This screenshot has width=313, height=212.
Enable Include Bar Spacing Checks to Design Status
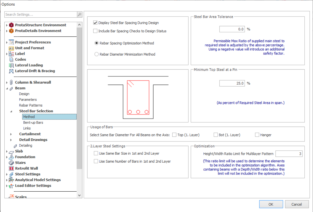click(95, 31)
